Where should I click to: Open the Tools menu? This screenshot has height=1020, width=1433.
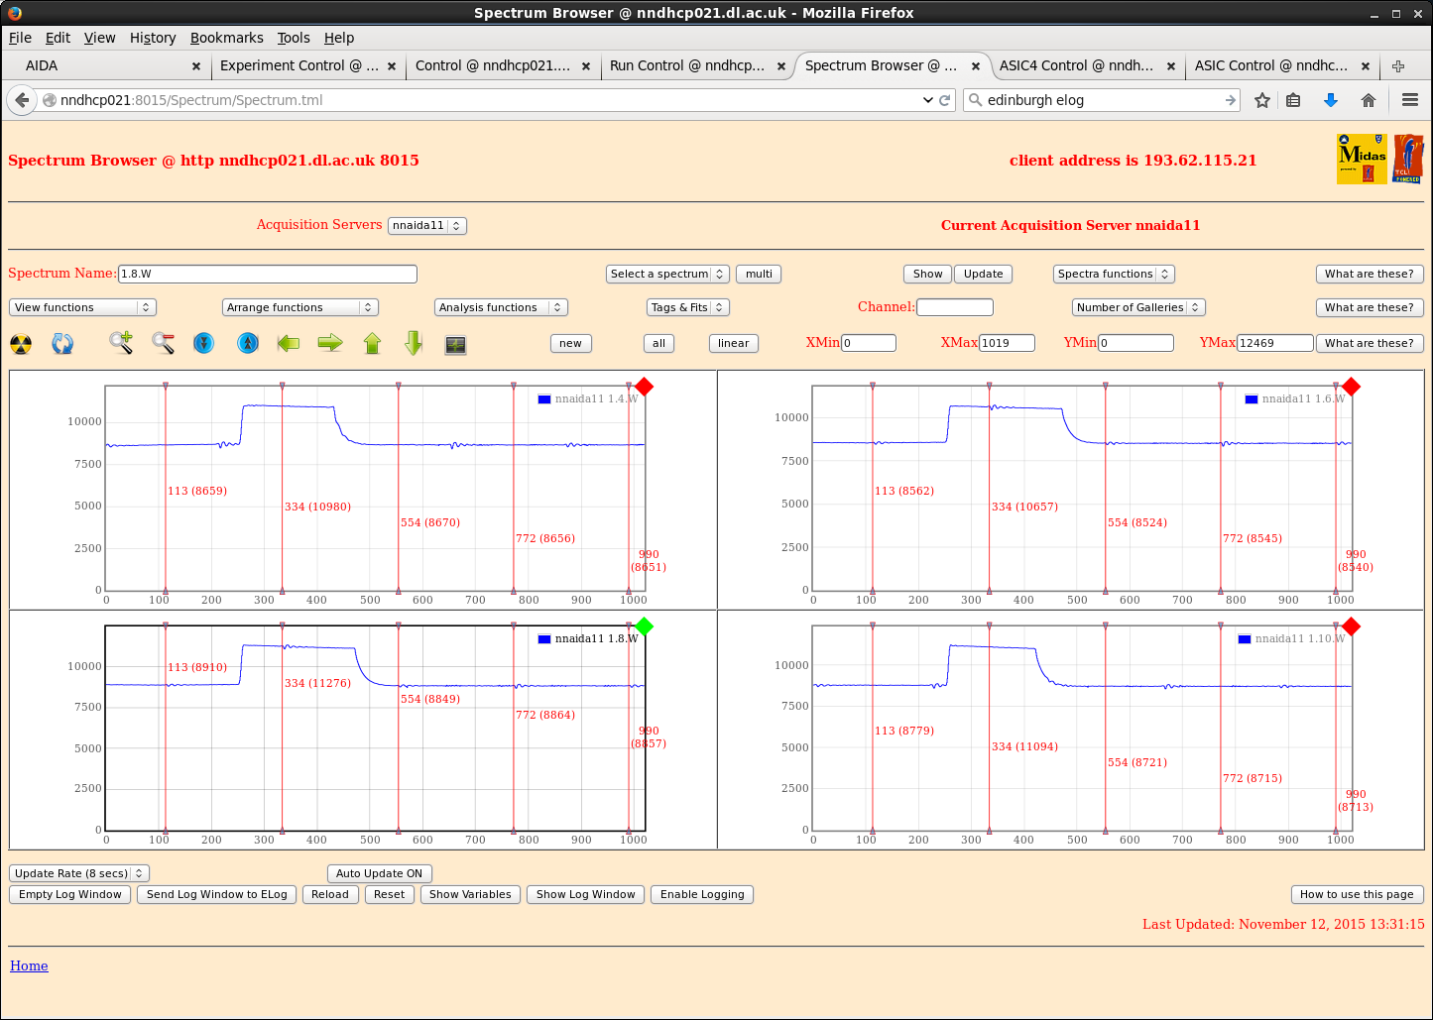[294, 38]
